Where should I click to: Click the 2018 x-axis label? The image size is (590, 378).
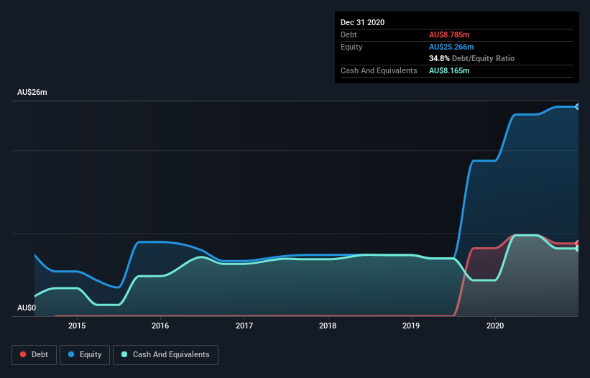tap(328, 326)
